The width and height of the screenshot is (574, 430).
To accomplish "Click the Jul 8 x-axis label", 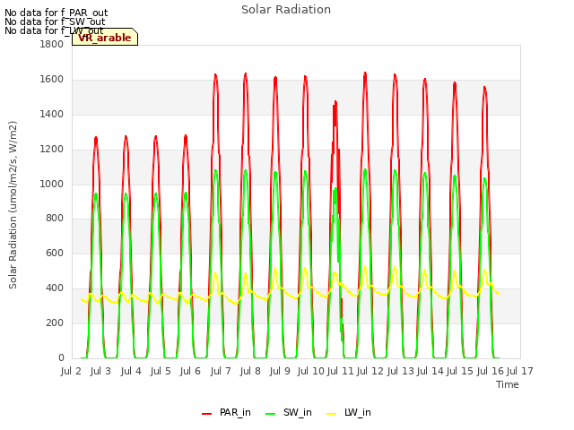I will pos(250,371).
